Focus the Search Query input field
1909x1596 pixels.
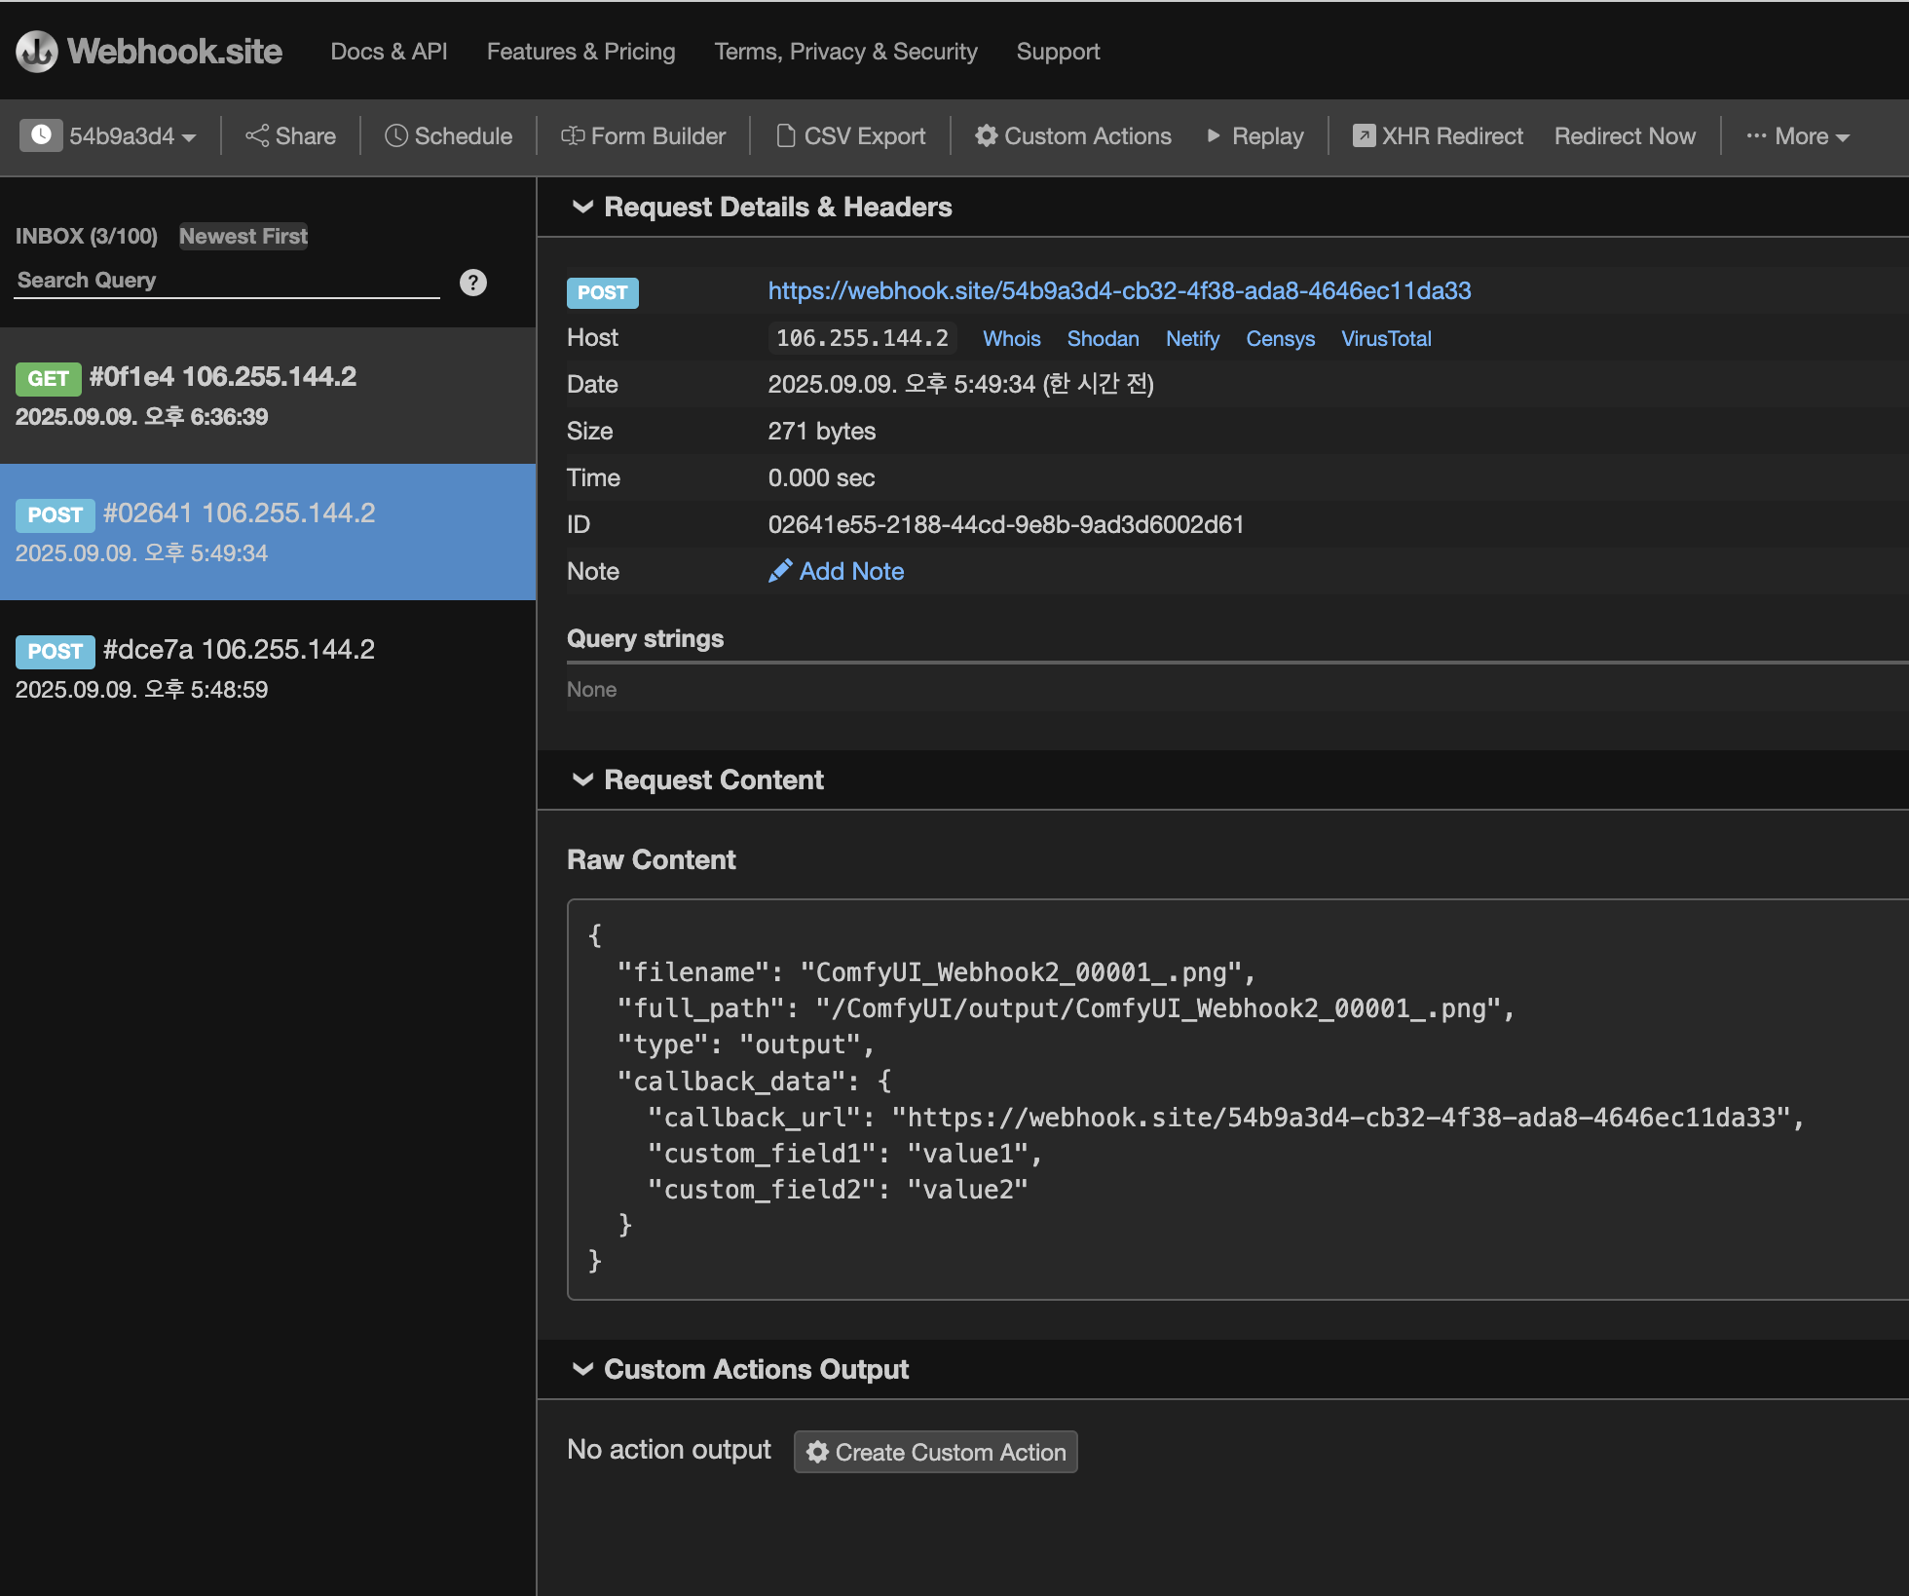tap(226, 281)
